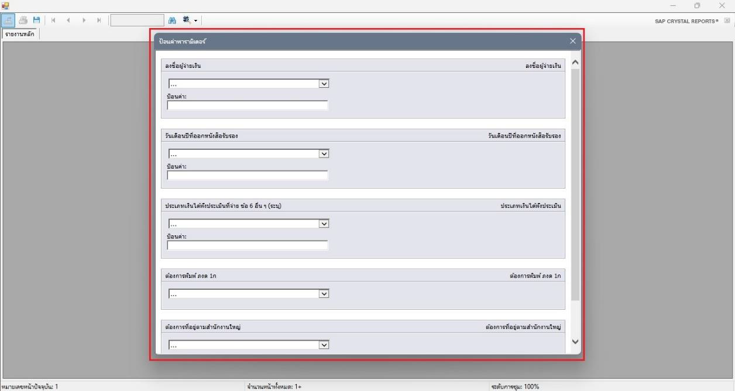The image size is (735, 391).
Task: Go to the next page arrow
Action: click(84, 20)
